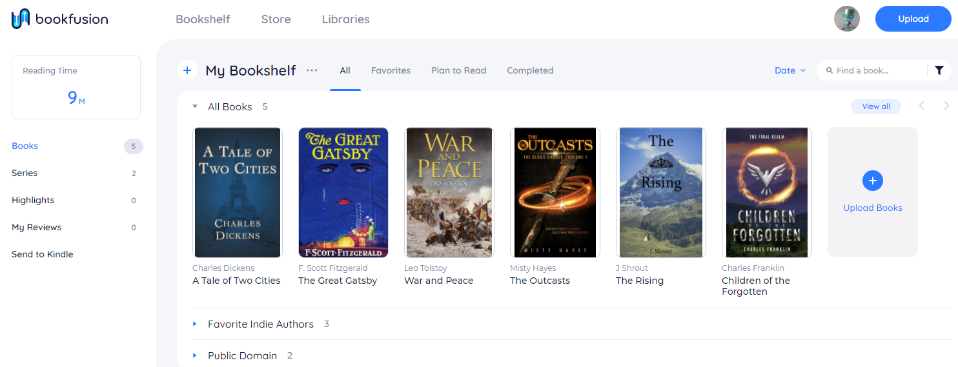This screenshot has height=367, width=958.
Task: Click the 'My Bookshelf' heading
Action: tap(251, 70)
